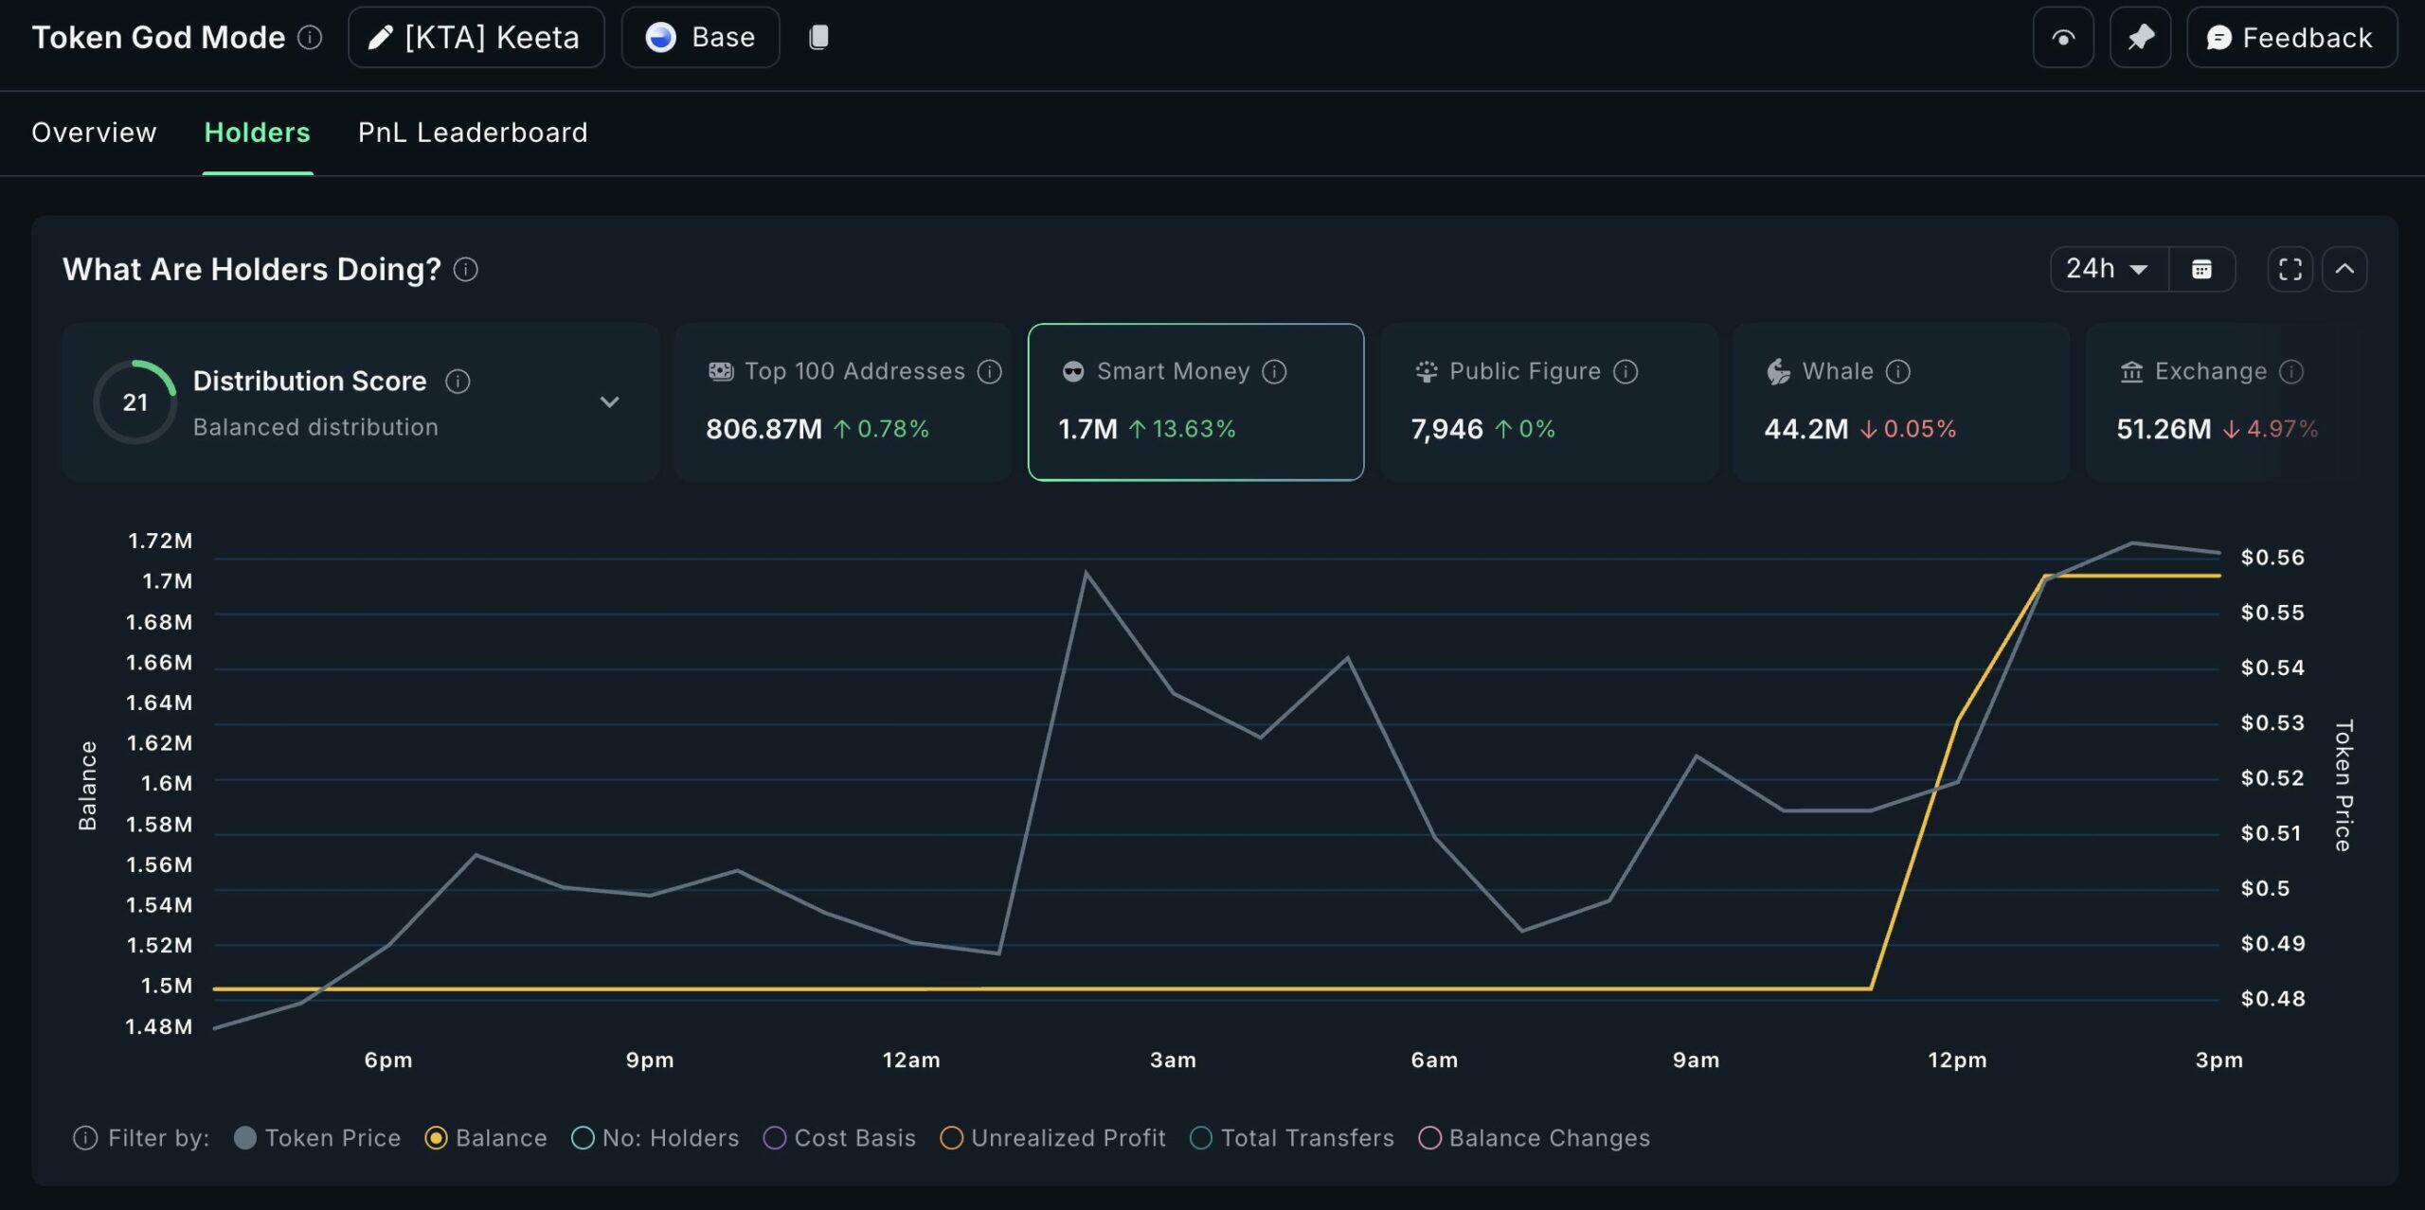Viewport: 2425px width, 1210px height.
Task: Click info icon next to Whale label
Action: pyautogui.click(x=1897, y=371)
